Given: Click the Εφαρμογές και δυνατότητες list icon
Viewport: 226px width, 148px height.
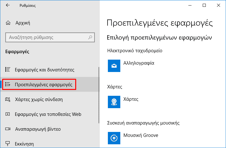Looking at the screenshot, I should [8, 70].
